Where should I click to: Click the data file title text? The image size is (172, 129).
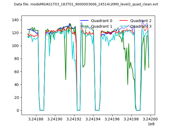pyautogui.click(x=86, y=4)
